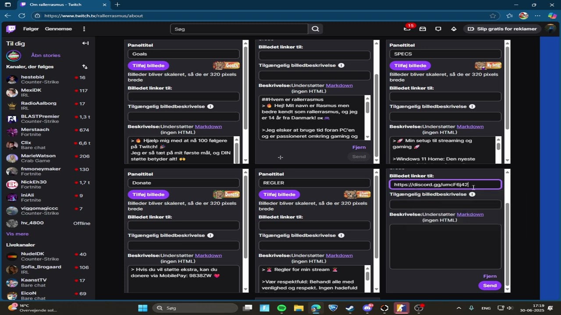Click Goals panel image thumbnail
This screenshot has width=561, height=315.
[x=226, y=66]
